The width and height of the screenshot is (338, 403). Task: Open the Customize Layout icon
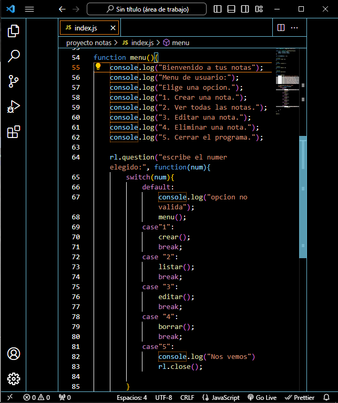[x=259, y=9]
